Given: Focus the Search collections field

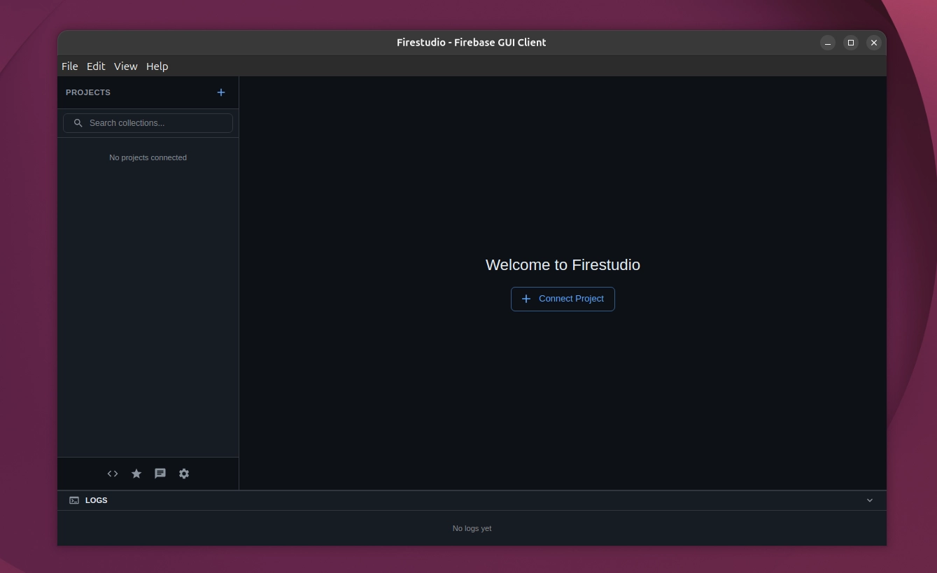Looking at the screenshot, I should (x=148, y=123).
